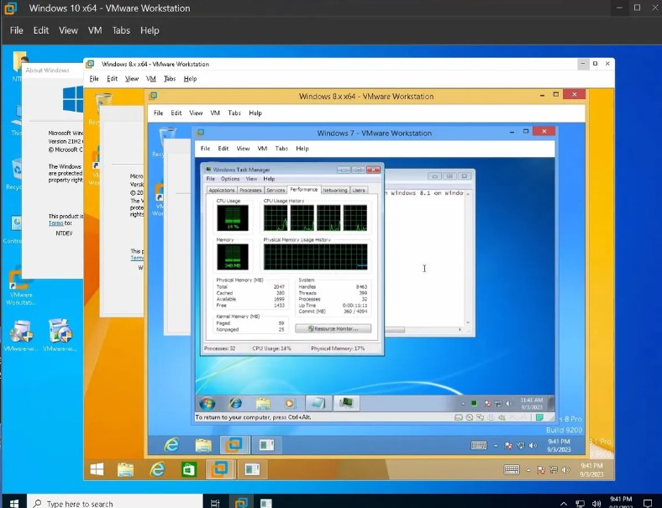The height and width of the screenshot is (508, 662).
Task: Click Windows Media Player taskbar icon in Windows 7
Action: pos(290,403)
